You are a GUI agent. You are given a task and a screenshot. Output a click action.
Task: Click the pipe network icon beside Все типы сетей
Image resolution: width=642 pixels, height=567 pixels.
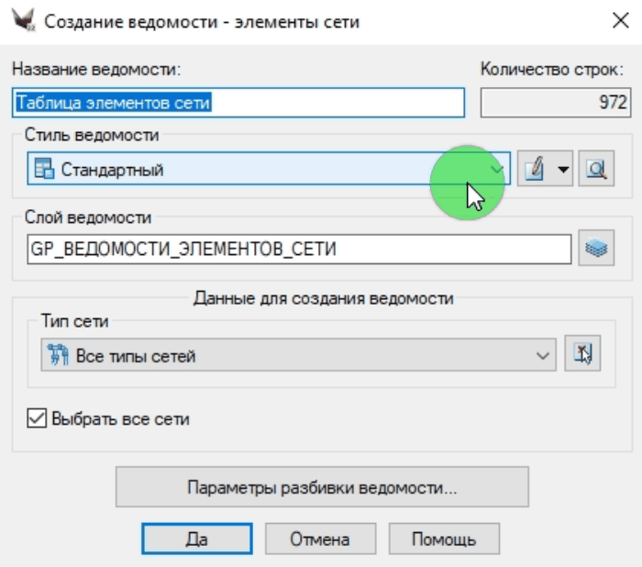tap(59, 356)
